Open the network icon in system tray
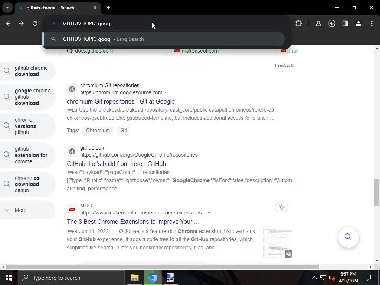This screenshot has width=380, height=285. click(323, 278)
